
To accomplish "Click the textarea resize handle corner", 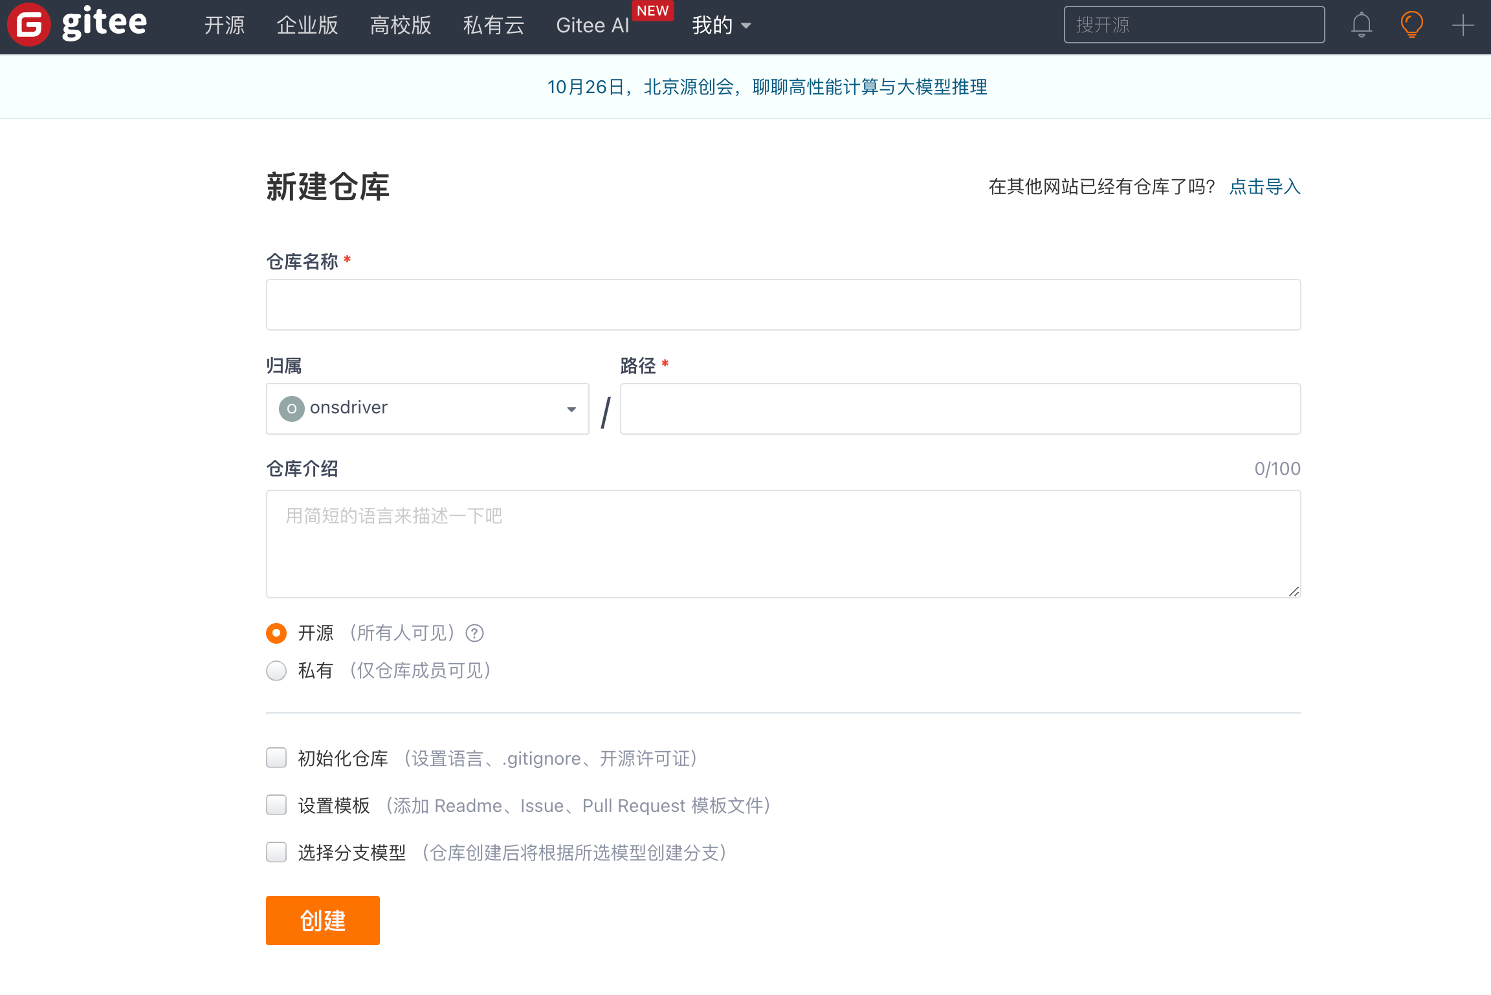I will pyautogui.click(x=1294, y=592).
